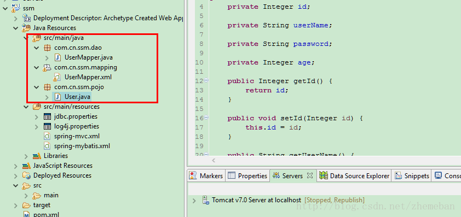Click the spring-mvc.xml file icon
Viewport: 461px width, 217px height.
tap(47, 136)
